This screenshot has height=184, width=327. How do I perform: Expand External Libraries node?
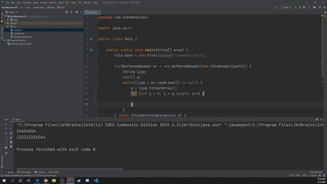(x=5, y=40)
